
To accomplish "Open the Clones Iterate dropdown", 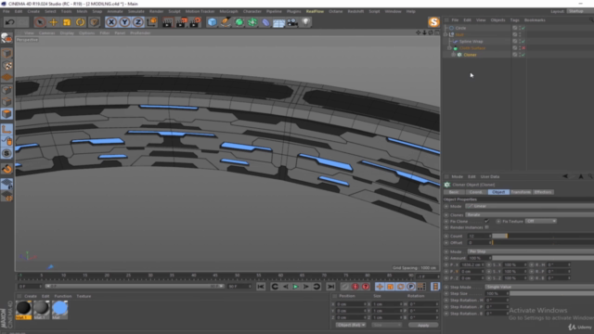I will (x=530, y=214).
